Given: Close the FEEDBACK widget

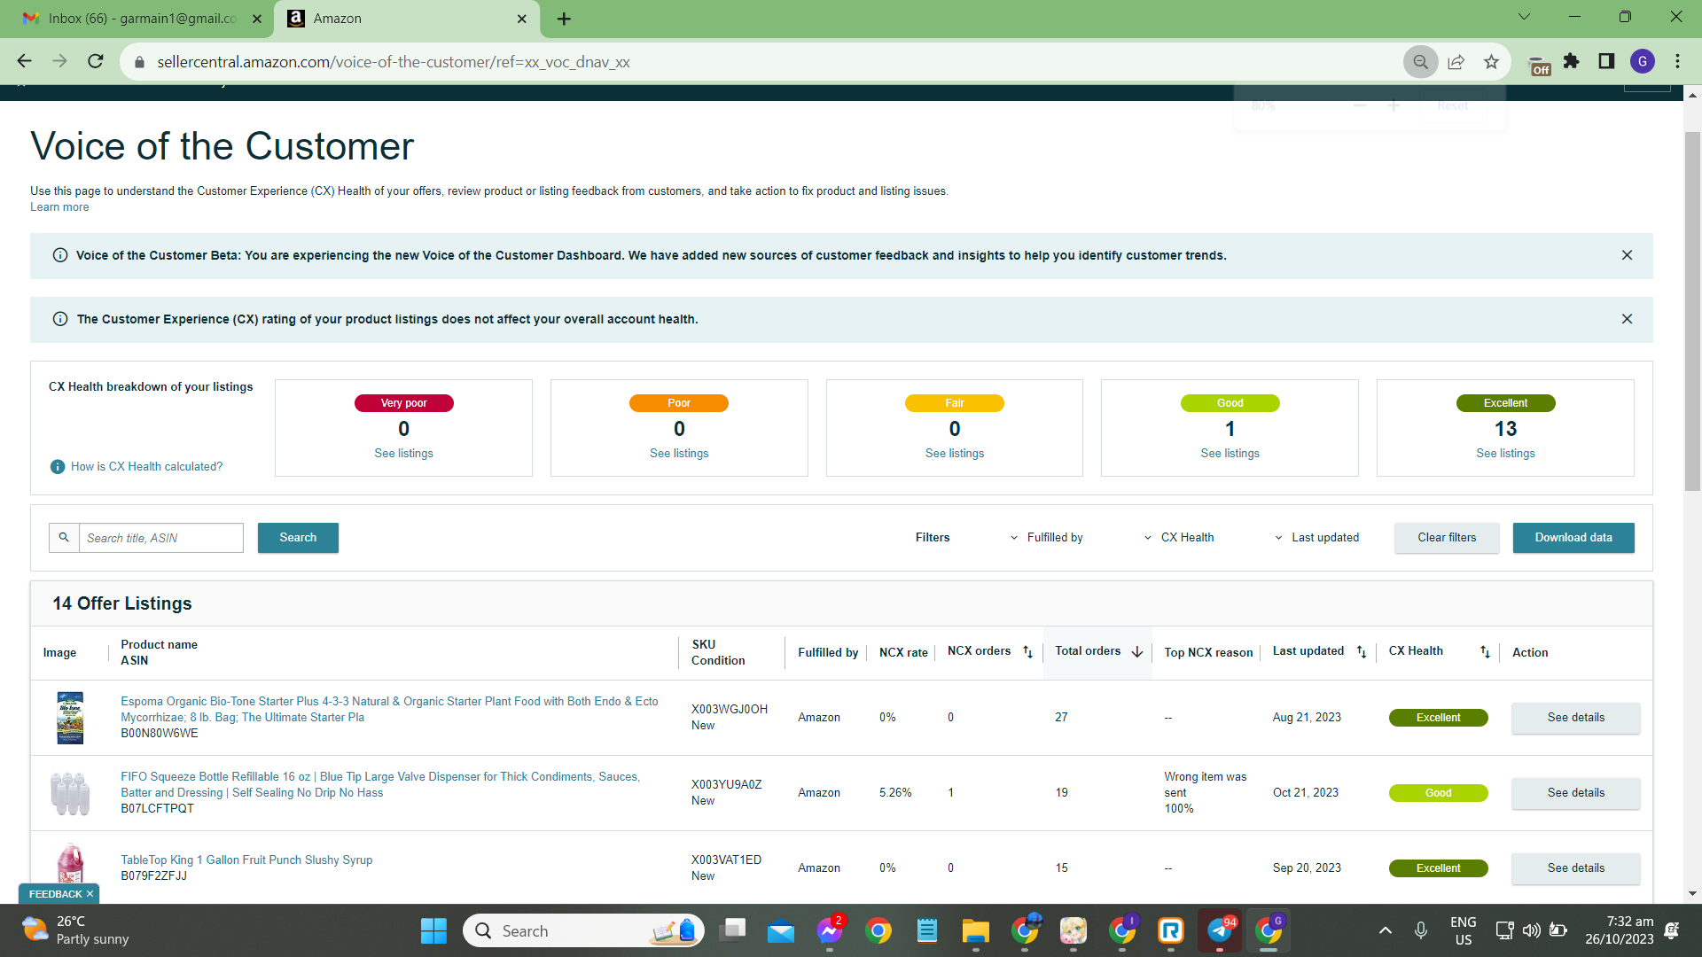Looking at the screenshot, I should pyautogui.click(x=90, y=894).
